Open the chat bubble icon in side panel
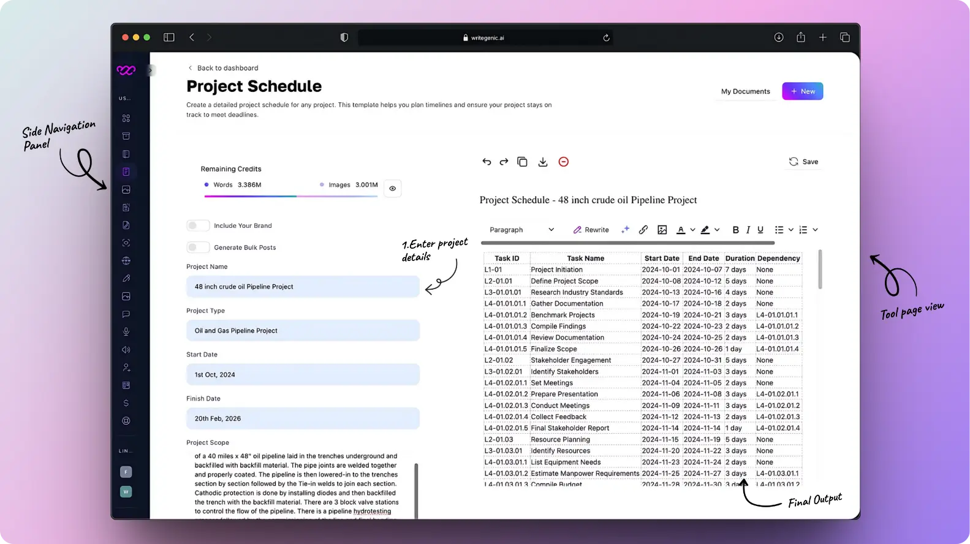Viewport: 970px width, 544px height. [x=126, y=314]
